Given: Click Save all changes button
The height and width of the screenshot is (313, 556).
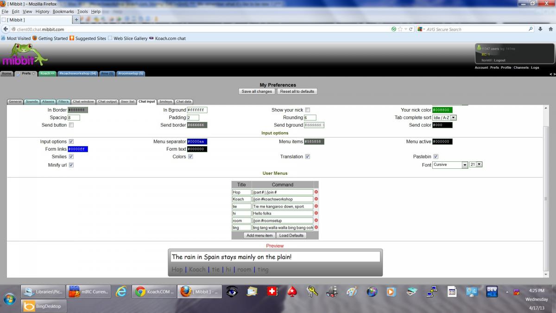Looking at the screenshot, I should pyautogui.click(x=257, y=91).
